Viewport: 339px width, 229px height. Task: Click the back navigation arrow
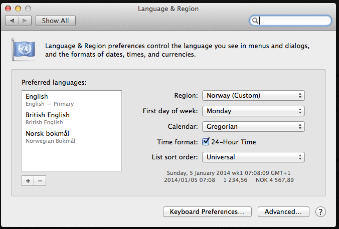tap(12, 21)
